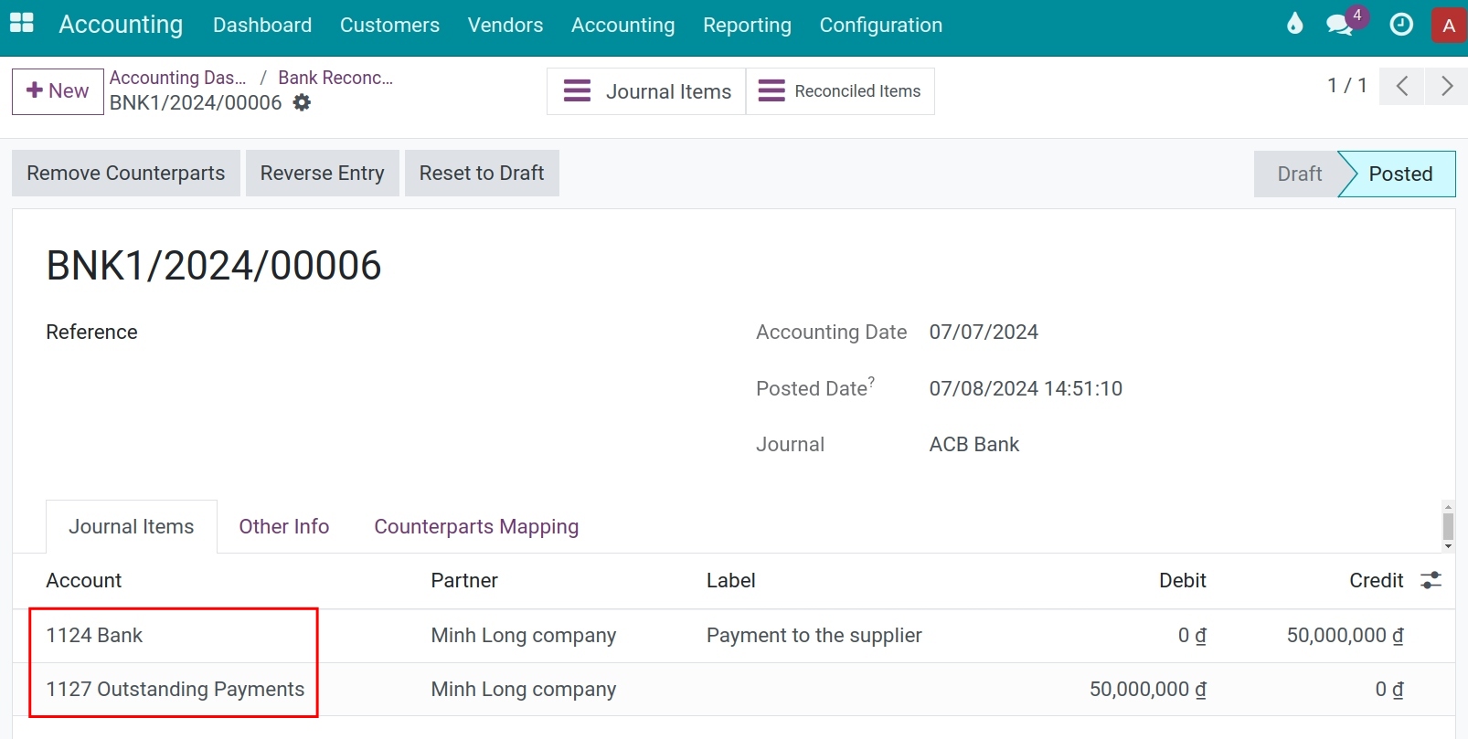This screenshot has width=1468, height=739.
Task: Click the Partner column header
Action: tap(464, 581)
